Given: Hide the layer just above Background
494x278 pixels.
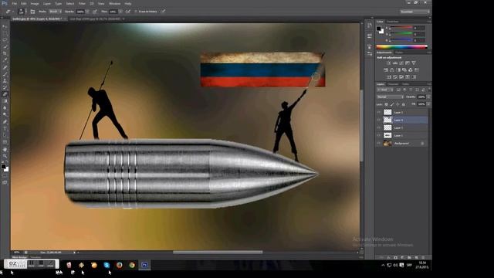Looking at the screenshot, I should 379,136.
